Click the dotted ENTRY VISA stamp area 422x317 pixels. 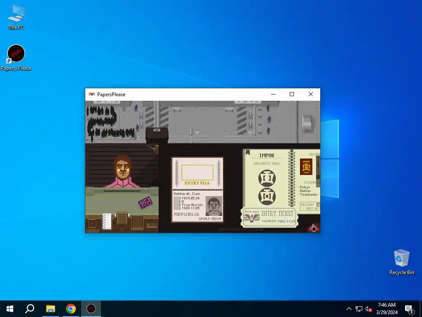(x=197, y=173)
